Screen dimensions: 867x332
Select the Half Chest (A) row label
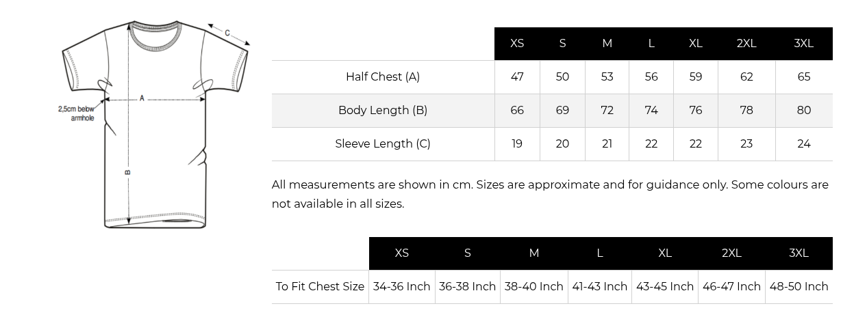[383, 77]
